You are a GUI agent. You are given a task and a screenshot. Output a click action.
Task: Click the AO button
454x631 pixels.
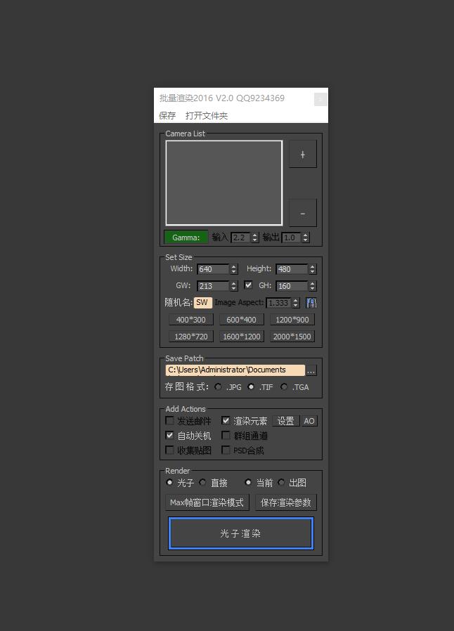[x=309, y=421]
